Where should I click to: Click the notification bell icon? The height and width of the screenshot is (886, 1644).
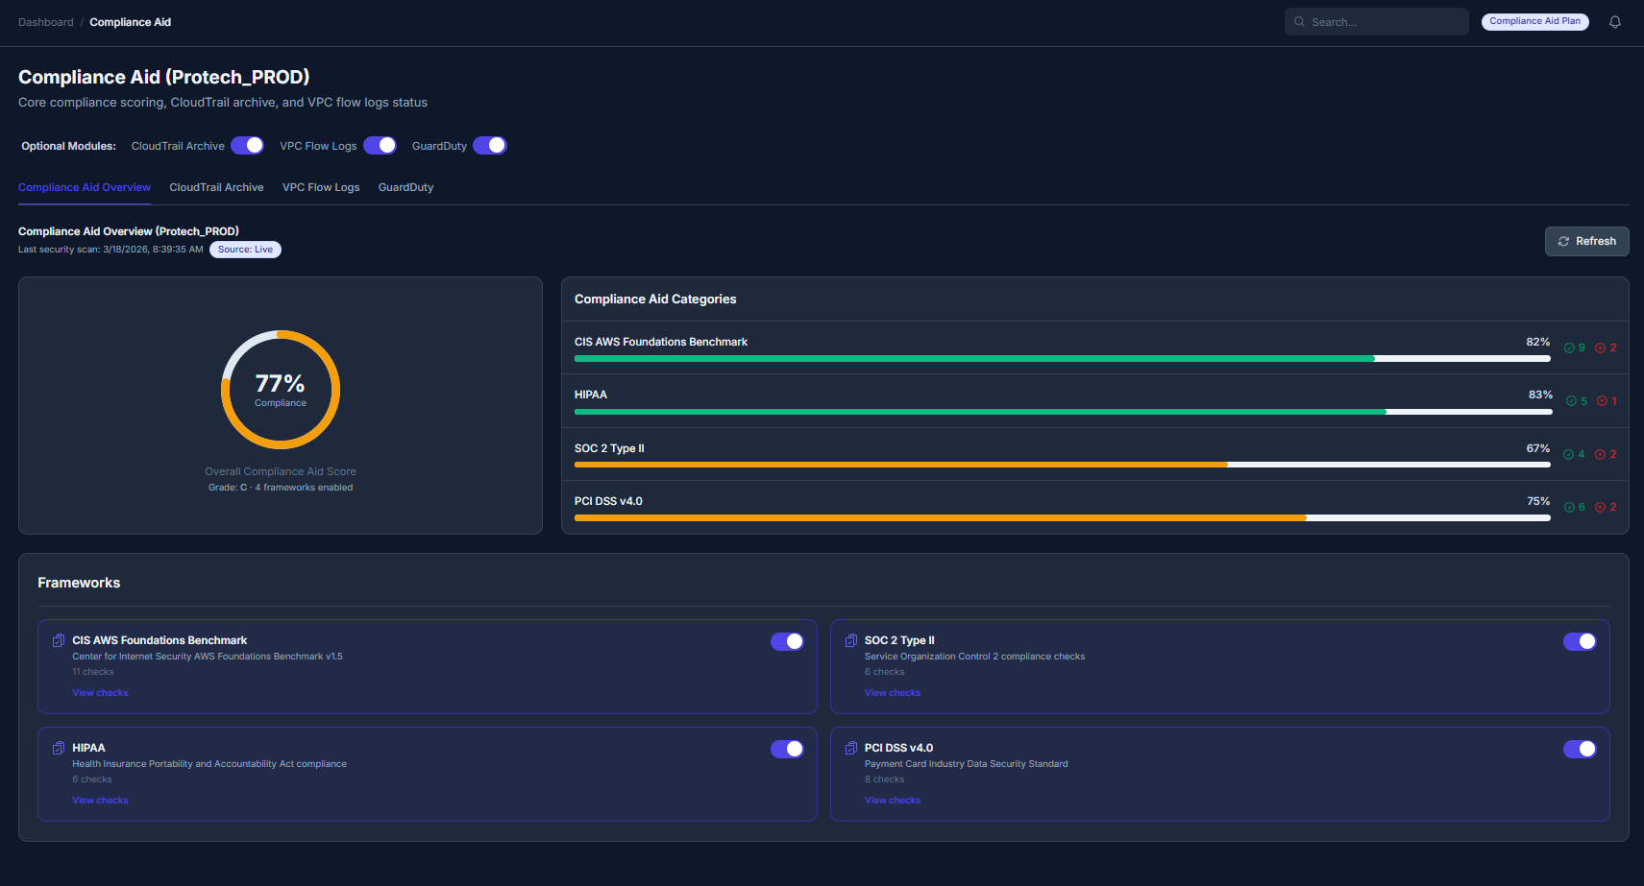point(1615,22)
